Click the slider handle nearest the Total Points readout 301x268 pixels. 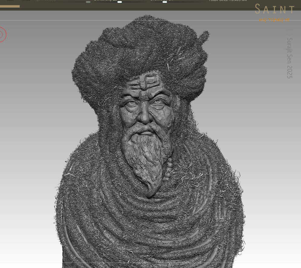point(165,2)
